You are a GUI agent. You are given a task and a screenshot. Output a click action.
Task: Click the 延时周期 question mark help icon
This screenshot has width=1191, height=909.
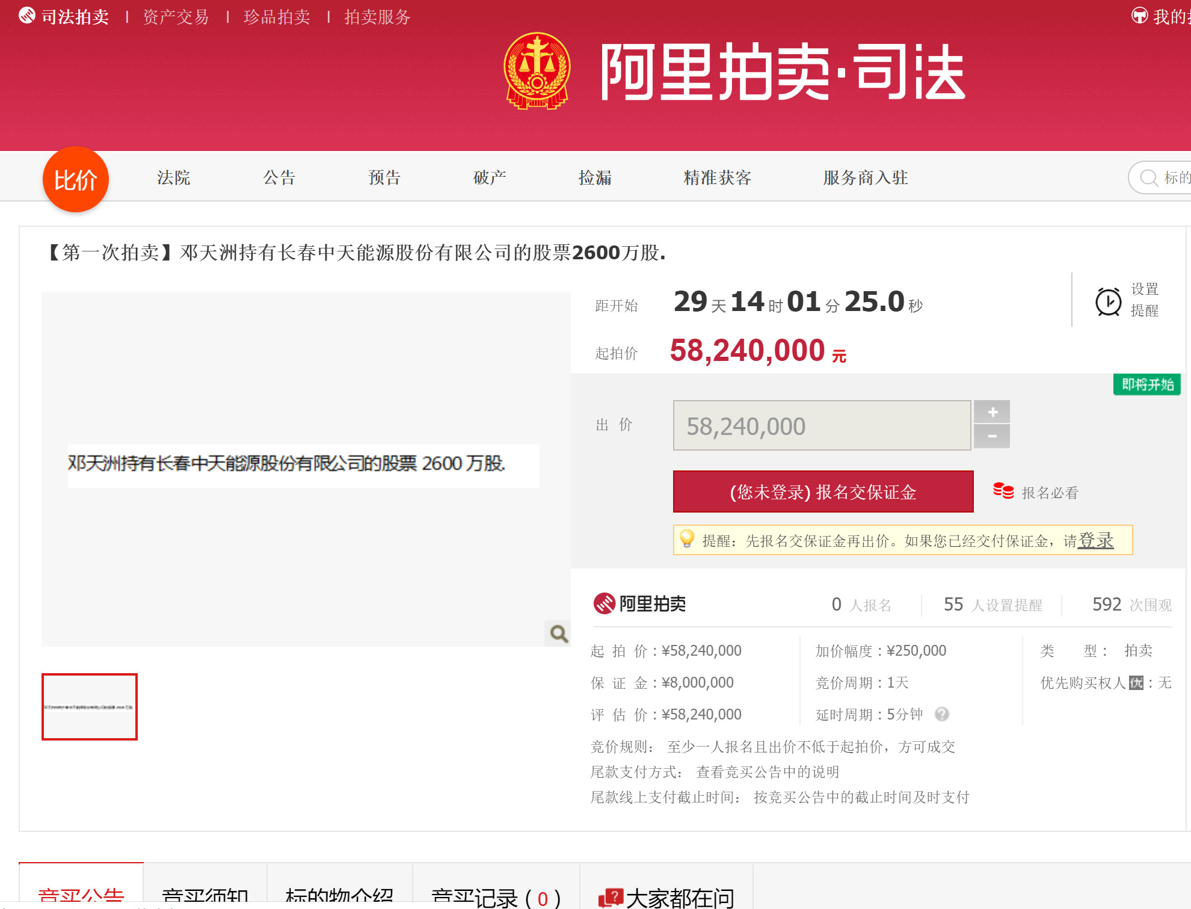click(942, 714)
